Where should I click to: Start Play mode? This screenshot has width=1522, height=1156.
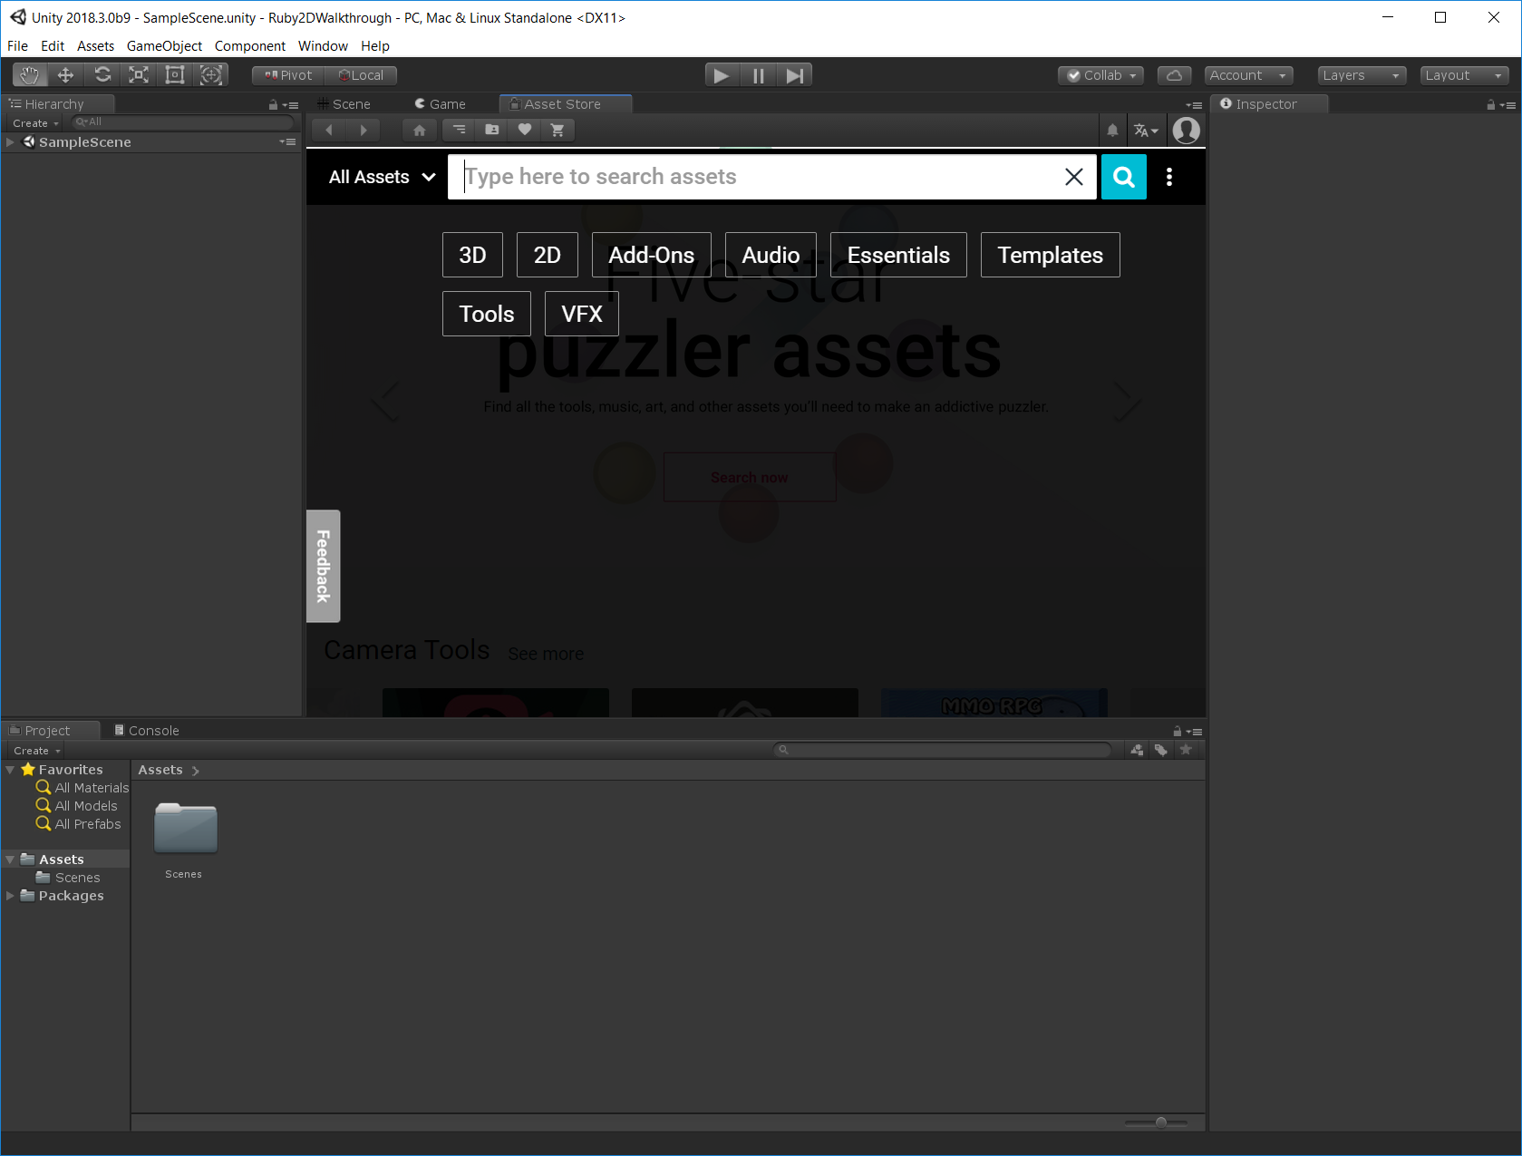pyautogui.click(x=722, y=75)
